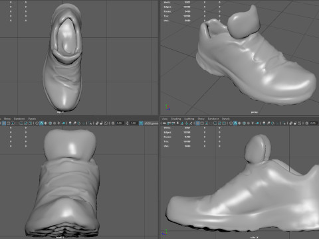
Task: Open Renderer menu in front view panel
Action: (x=19, y=119)
